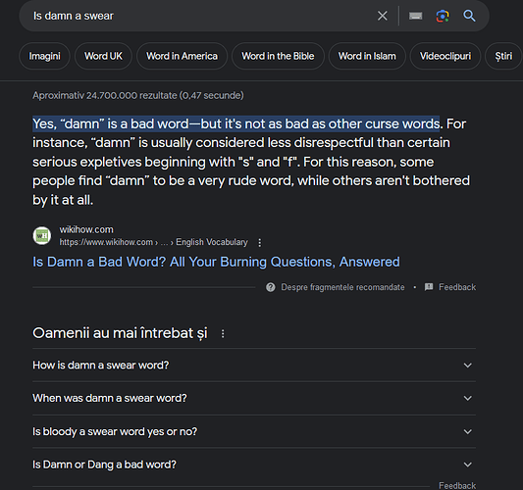Image resolution: width=523 pixels, height=490 pixels.
Task: Expand 'When was damn a swear word?'
Action: (x=254, y=398)
